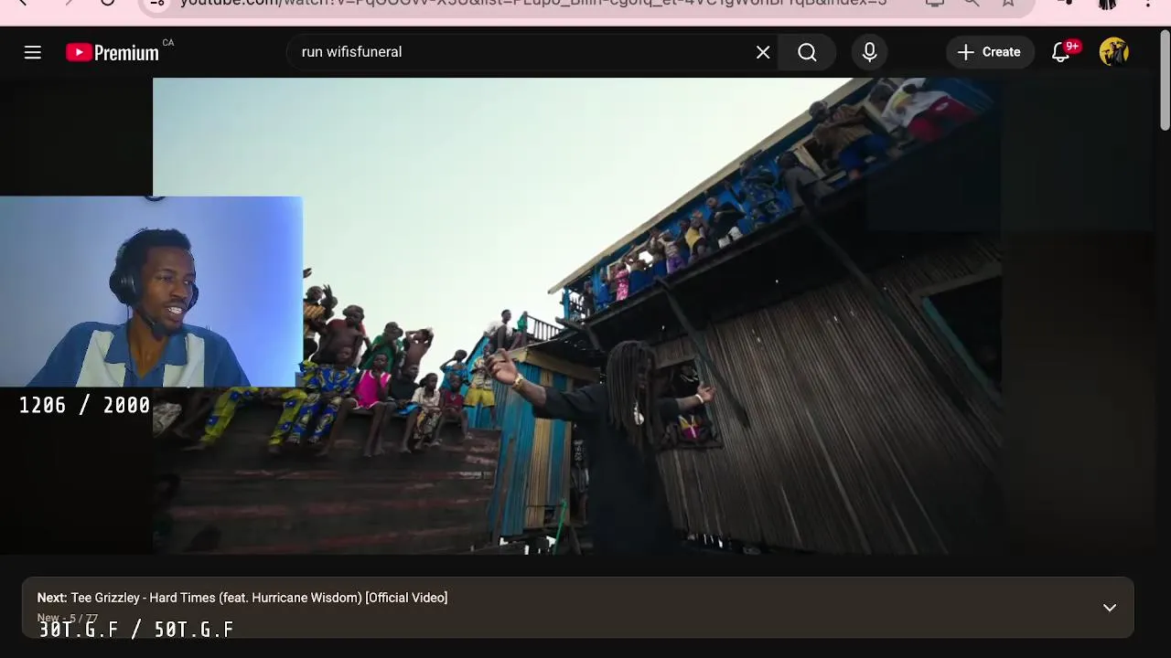Open the Create menu button
The width and height of the screenshot is (1171, 658).
(x=990, y=52)
